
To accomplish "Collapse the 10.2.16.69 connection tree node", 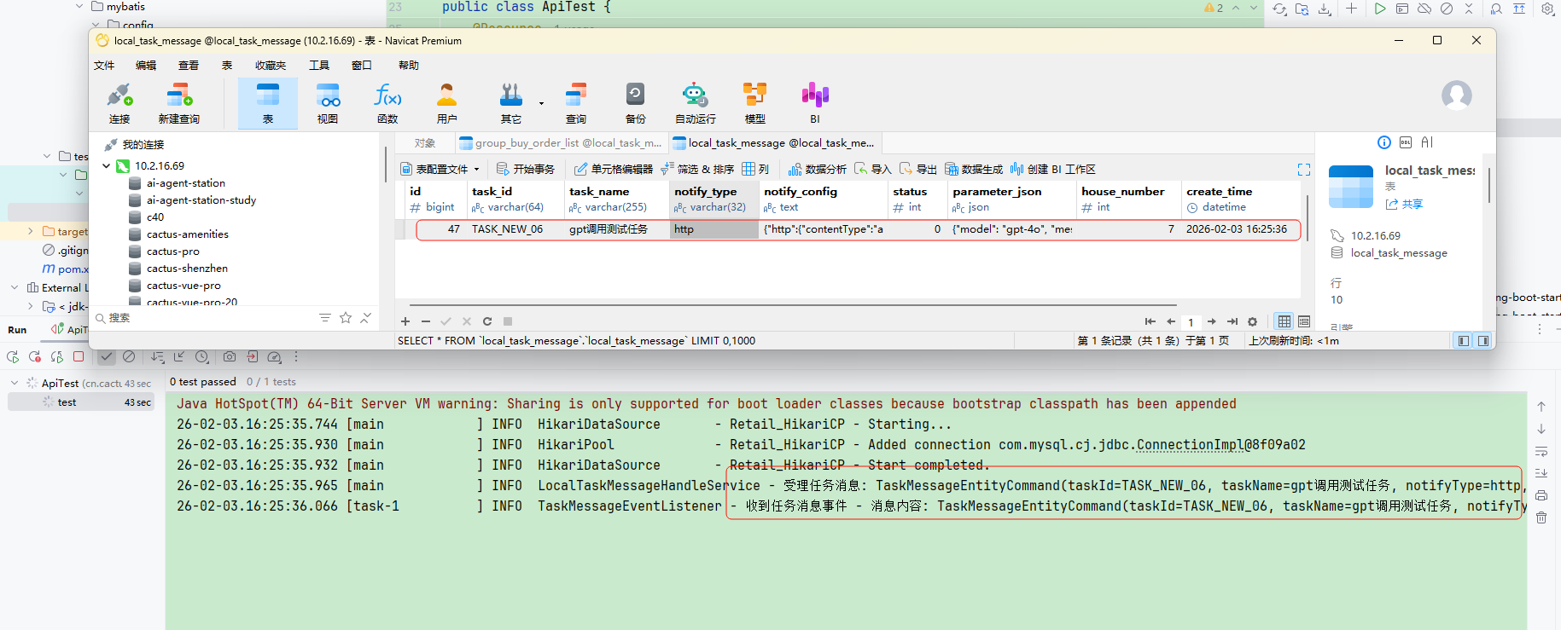I will pos(107,166).
